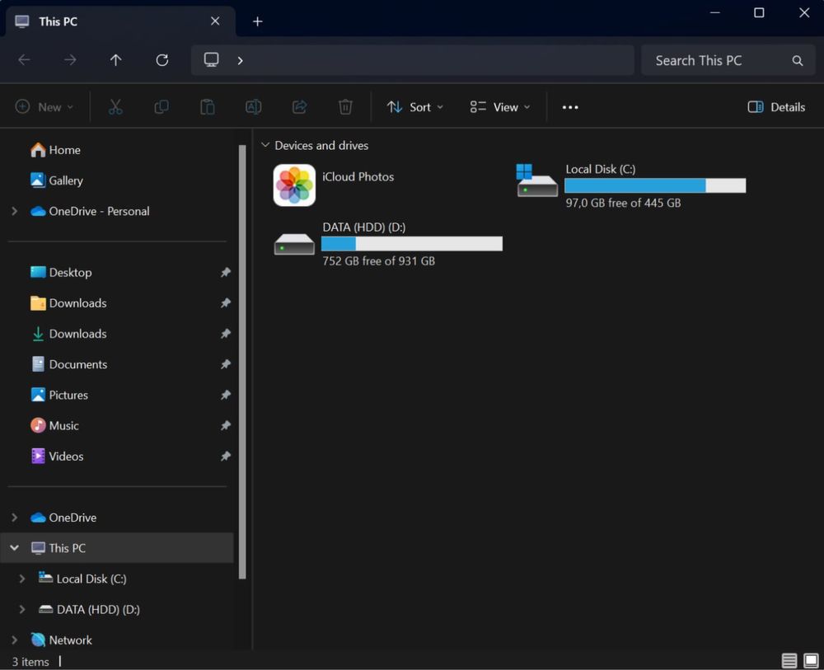Click the Cut scissors icon
Screen dimensions: 824x670
click(x=115, y=107)
